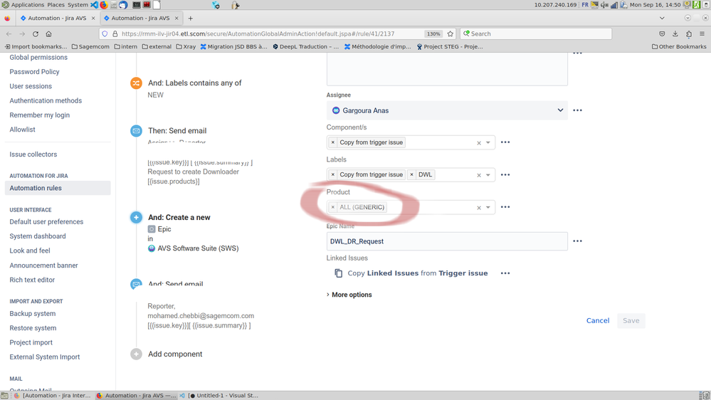Open Issue collectors in sidebar
Viewport: 711px width, 400px height.
pyautogui.click(x=33, y=154)
